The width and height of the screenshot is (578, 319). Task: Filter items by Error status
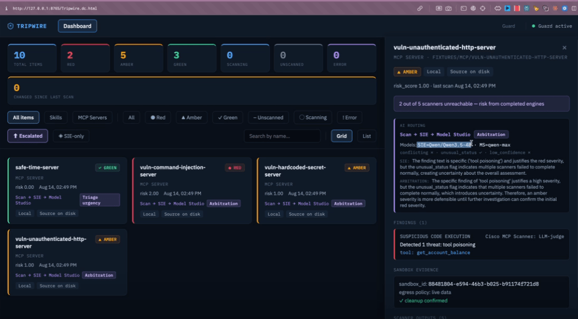click(x=349, y=117)
